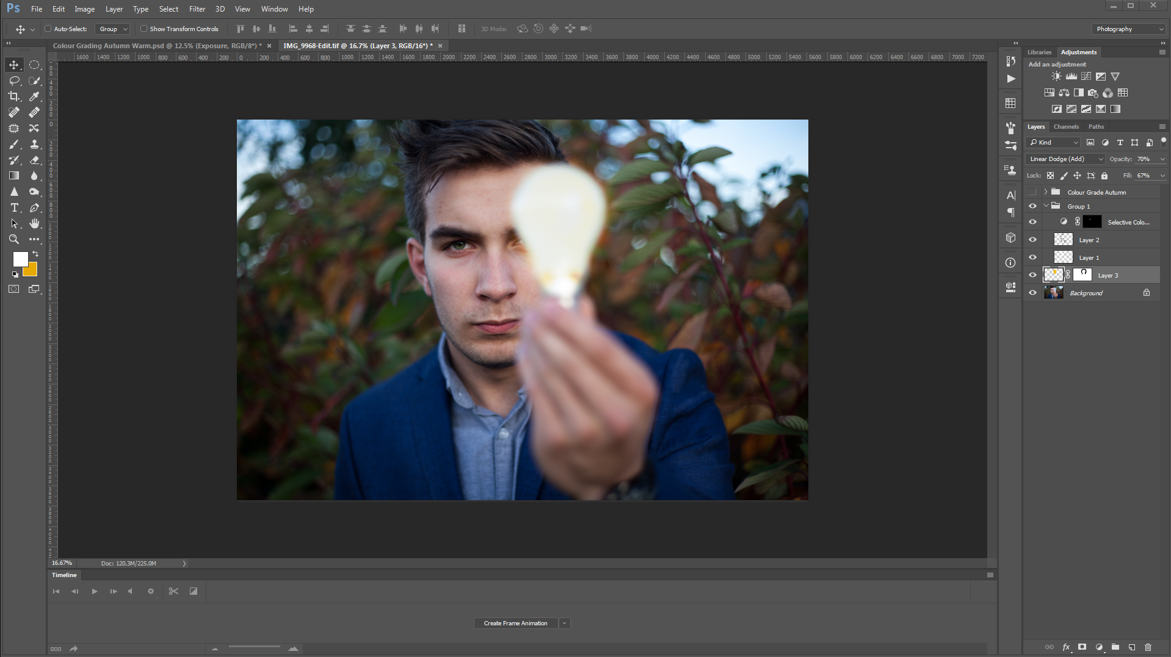Click the zoom percentage field 16.67%
Screen dimensions: 1171x657
coord(62,563)
